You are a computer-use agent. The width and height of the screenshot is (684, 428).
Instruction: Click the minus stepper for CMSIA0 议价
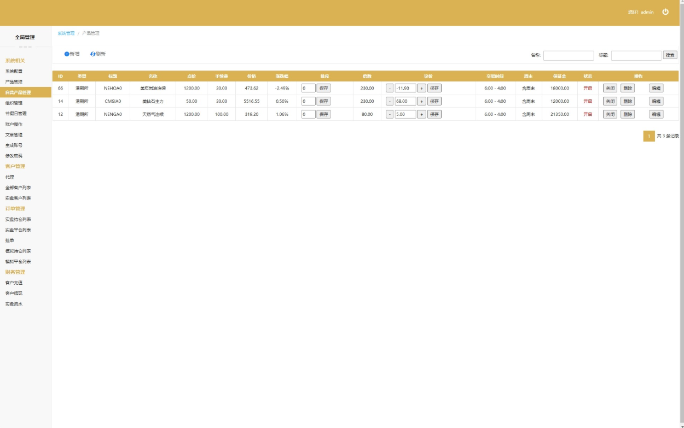tap(390, 101)
